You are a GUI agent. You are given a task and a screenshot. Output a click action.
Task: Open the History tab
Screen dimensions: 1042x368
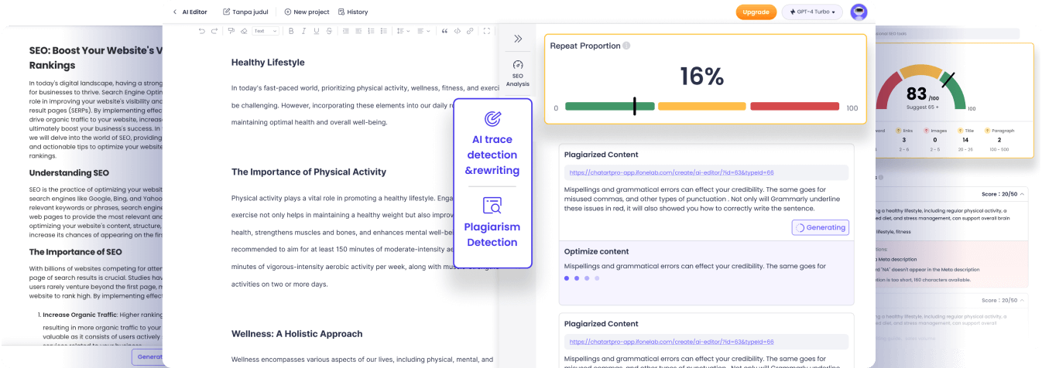tap(352, 12)
